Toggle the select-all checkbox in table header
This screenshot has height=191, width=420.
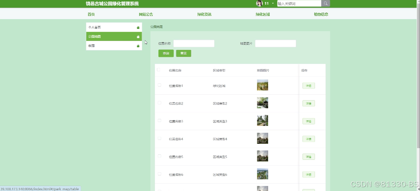(x=158, y=69)
